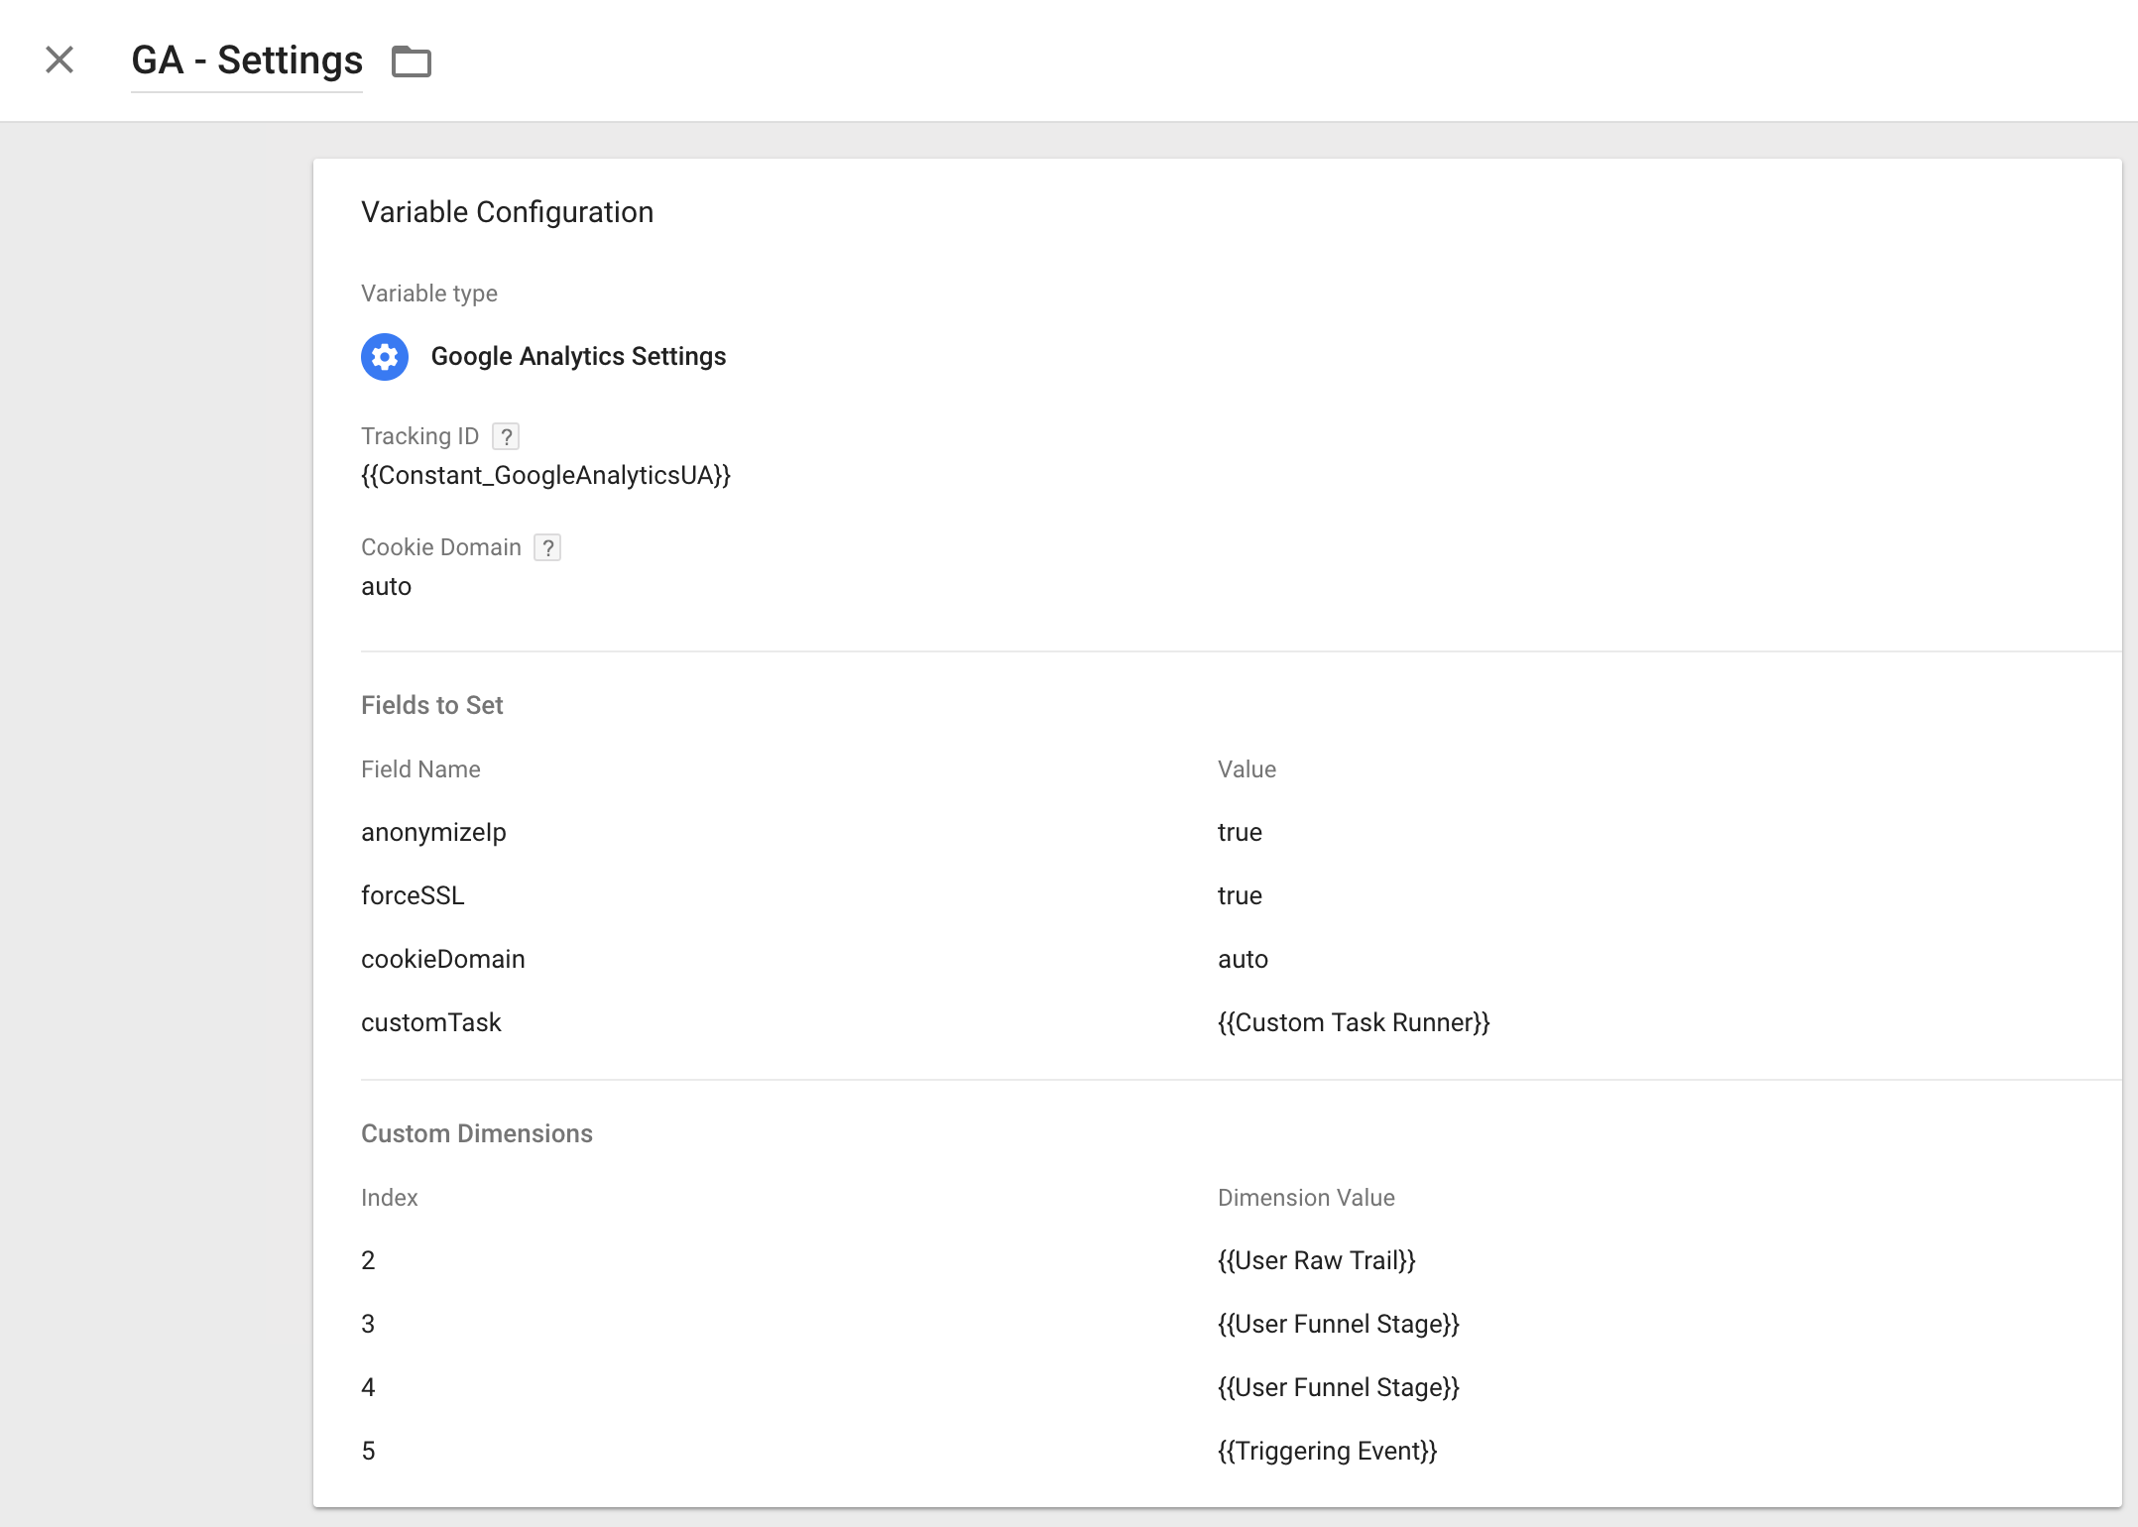Click the User Raw Trail dimension value
The width and height of the screenshot is (2138, 1527).
[x=1316, y=1261]
